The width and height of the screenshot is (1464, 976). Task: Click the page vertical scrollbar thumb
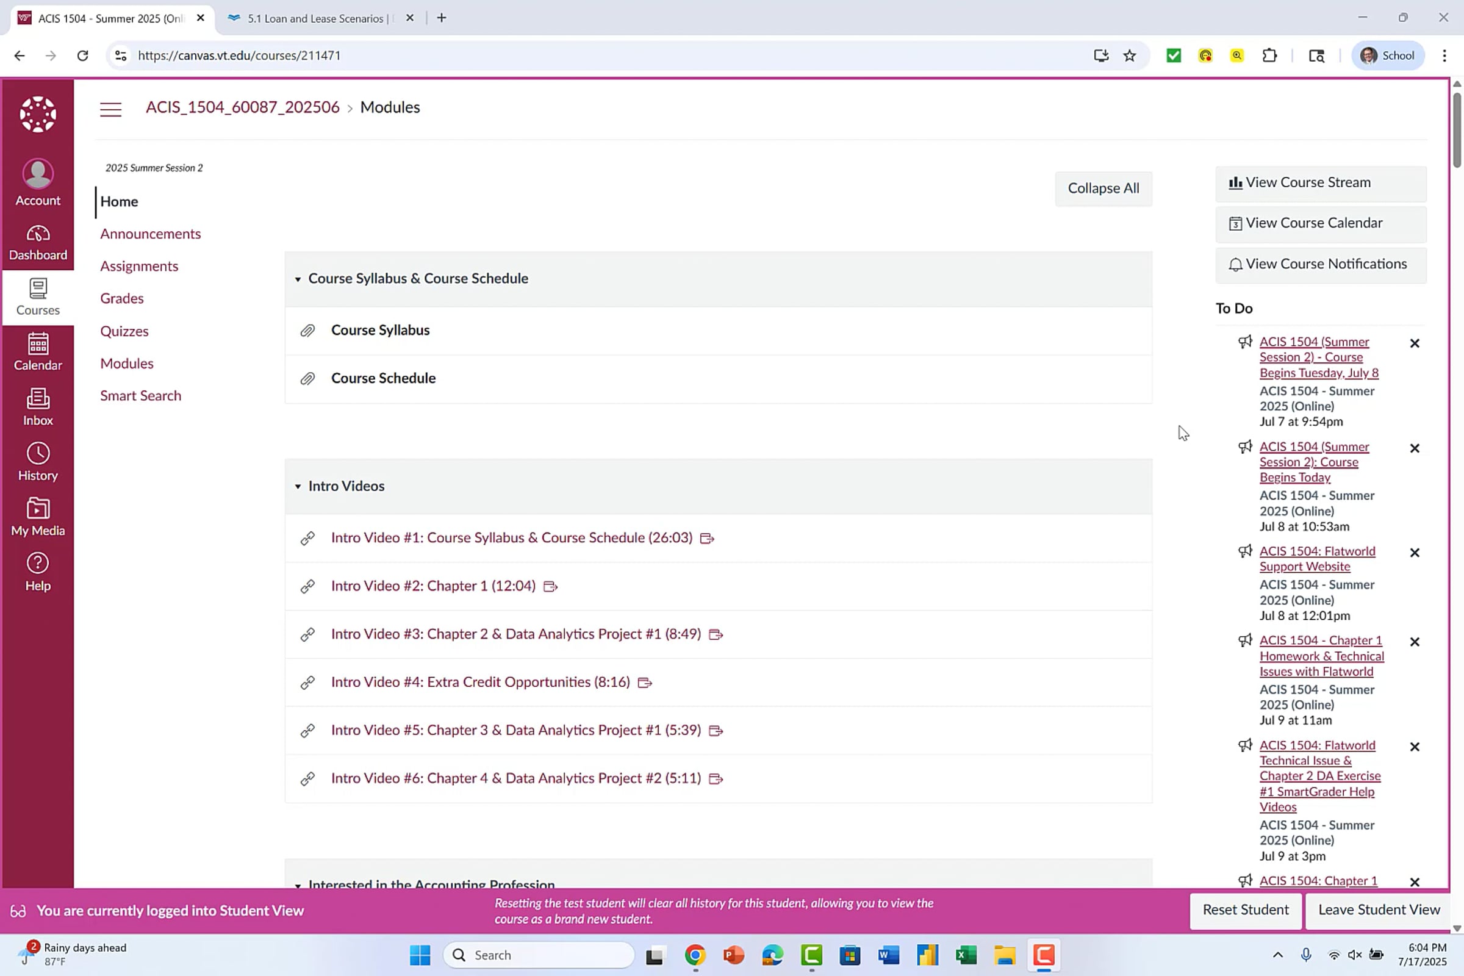pos(1457,129)
